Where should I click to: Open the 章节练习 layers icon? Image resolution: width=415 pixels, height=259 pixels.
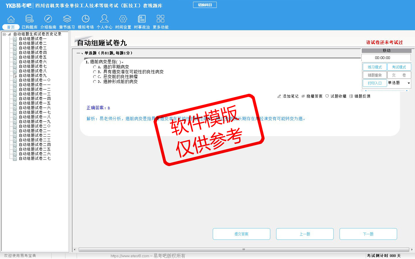pos(67,19)
